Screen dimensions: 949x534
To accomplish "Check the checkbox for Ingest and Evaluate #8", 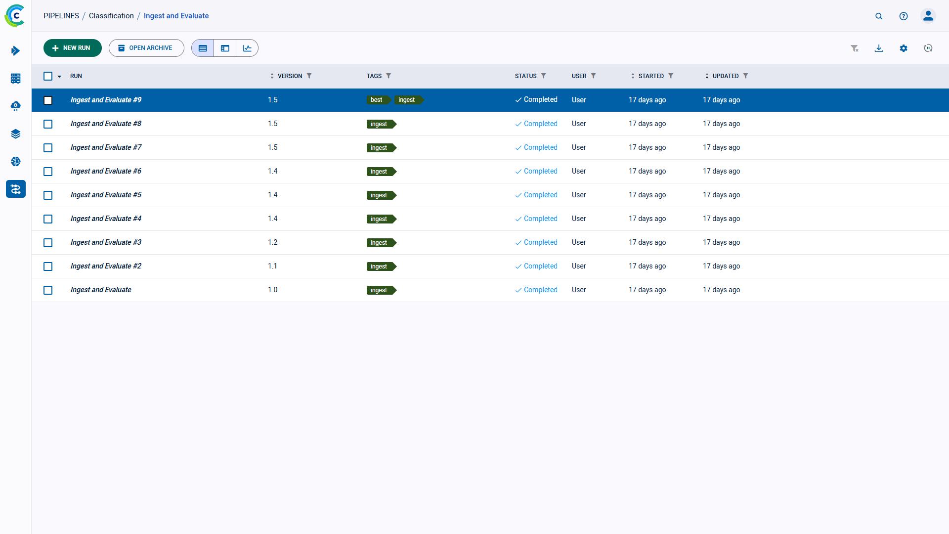I will (x=48, y=124).
